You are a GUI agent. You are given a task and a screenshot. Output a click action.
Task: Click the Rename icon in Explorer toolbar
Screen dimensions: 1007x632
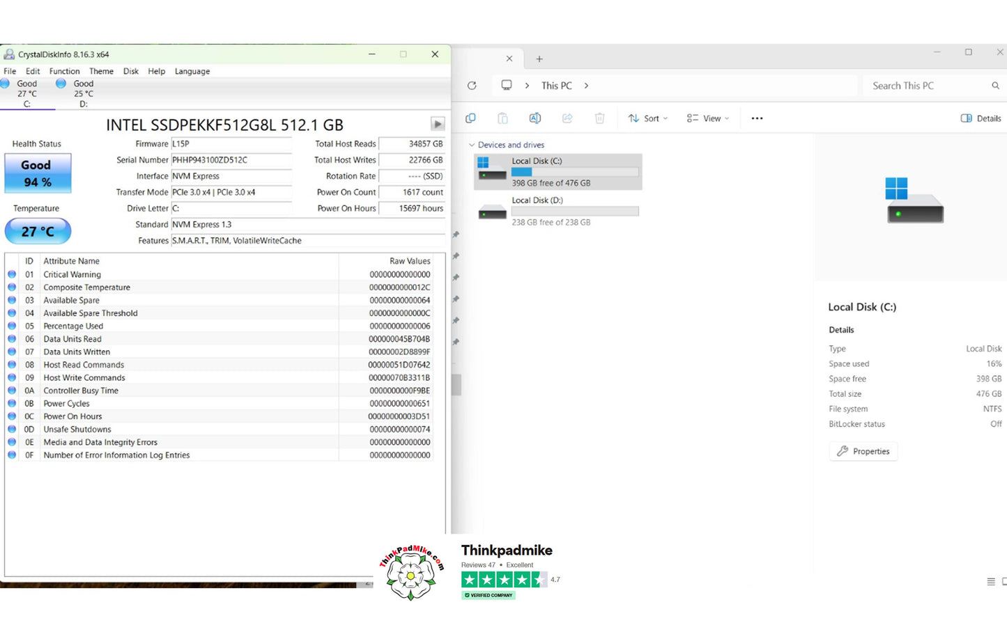pyautogui.click(x=535, y=118)
